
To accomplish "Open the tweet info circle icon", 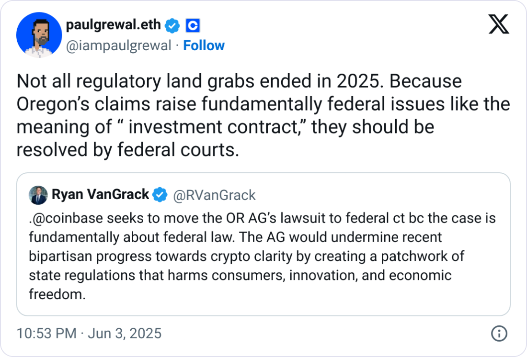I will 499,333.
